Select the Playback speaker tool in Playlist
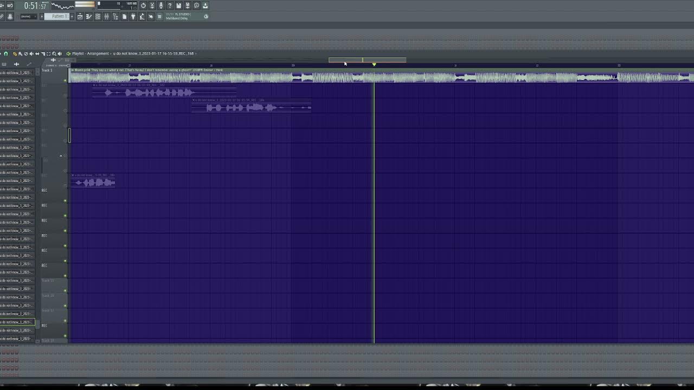 (x=60, y=54)
